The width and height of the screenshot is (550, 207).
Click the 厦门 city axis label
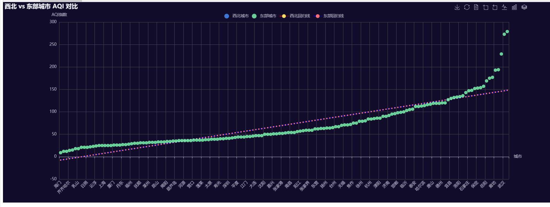[110, 184]
